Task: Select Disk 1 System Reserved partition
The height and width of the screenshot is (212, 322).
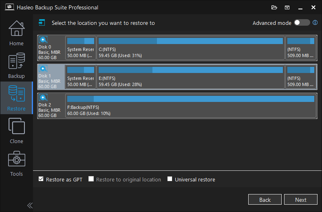Action: point(81,77)
